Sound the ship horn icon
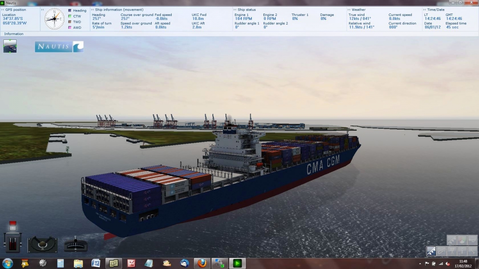The width and height of the screenshot is (479, 269). pos(473,240)
